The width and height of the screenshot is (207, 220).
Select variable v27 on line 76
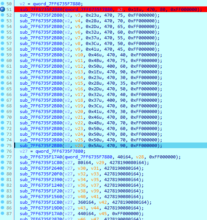click(23, 151)
